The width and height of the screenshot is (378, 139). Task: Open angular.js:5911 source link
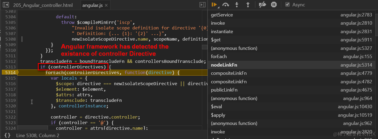pyautogui.click(x=356, y=40)
